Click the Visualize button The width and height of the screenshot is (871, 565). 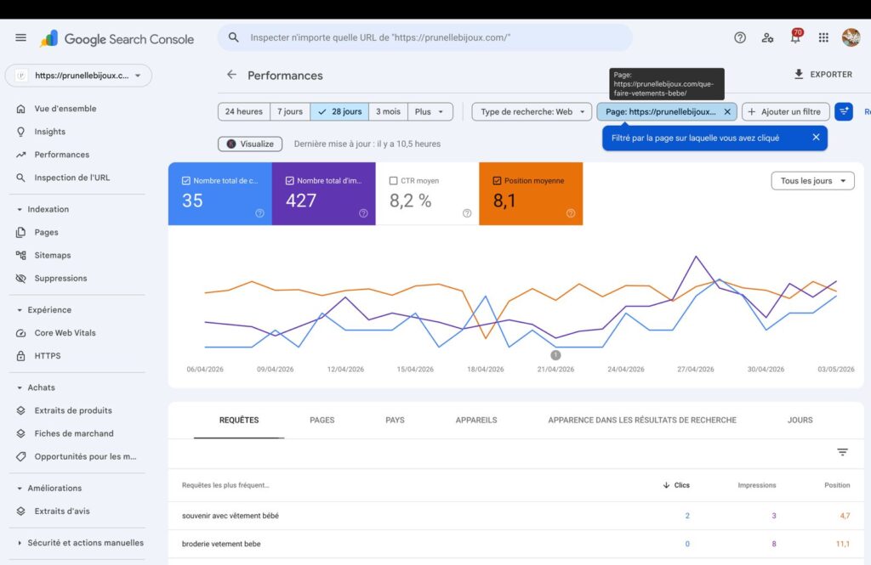(250, 144)
